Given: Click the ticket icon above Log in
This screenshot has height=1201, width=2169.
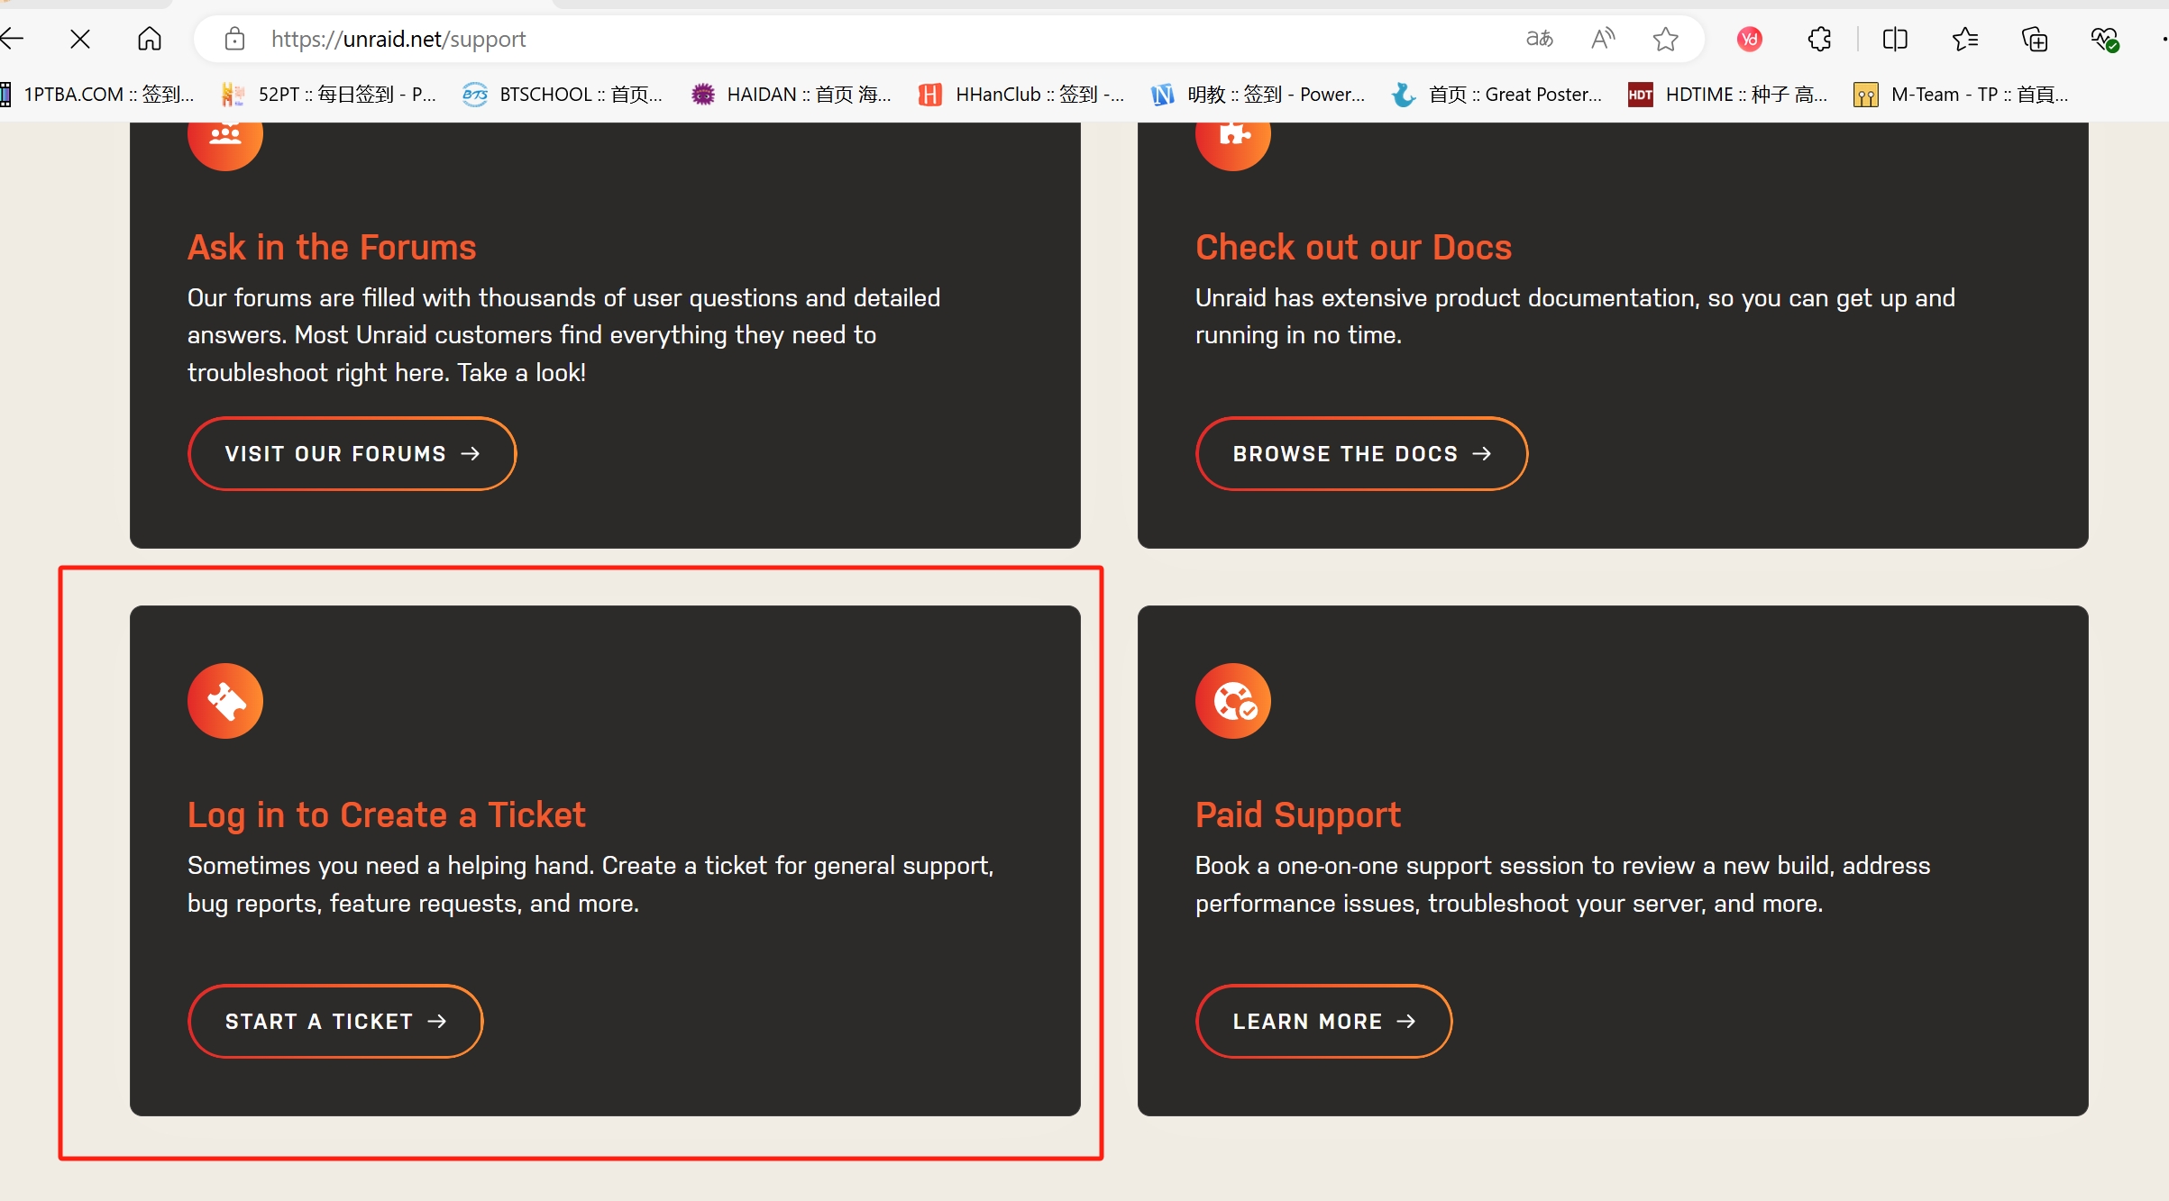Looking at the screenshot, I should pyautogui.click(x=225, y=701).
